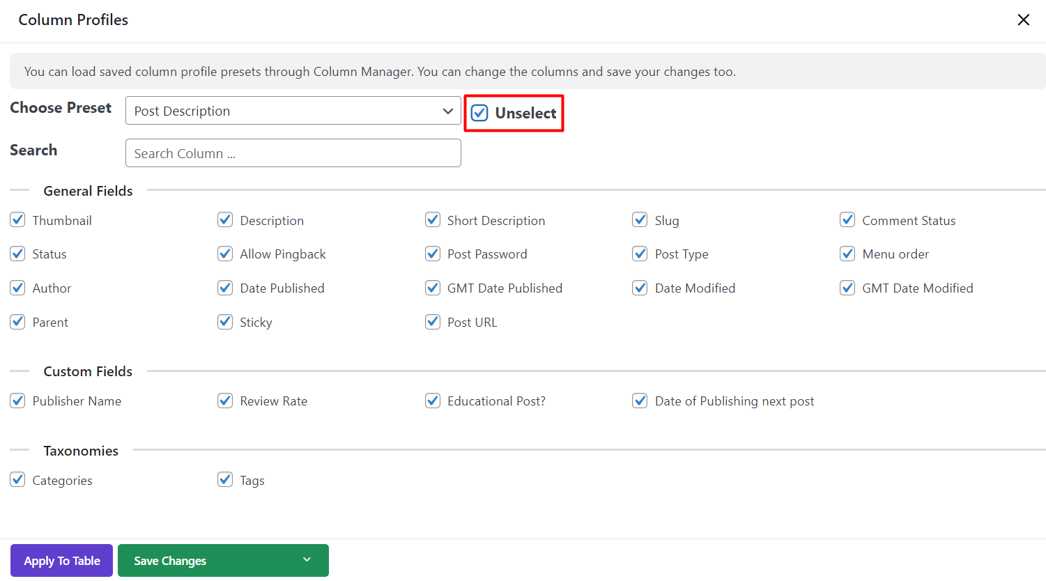Screen dimensions: 1046x581
Task: Uncheck the Menu order column
Action: click(x=847, y=254)
